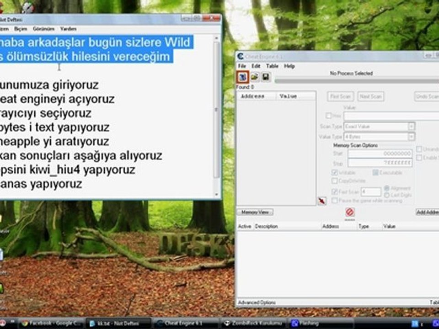Image resolution: width=439 pixels, height=329 pixels.
Task: Click the Notepad scrollbar up arrow
Action: point(216,37)
